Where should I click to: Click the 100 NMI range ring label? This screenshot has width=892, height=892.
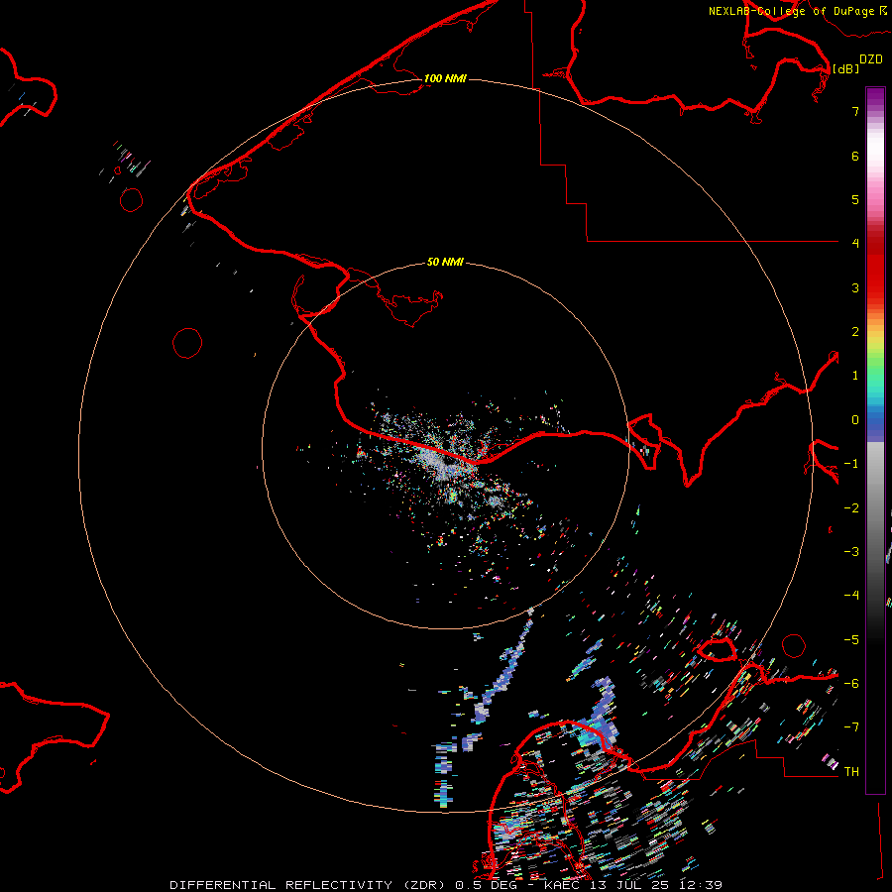point(445,78)
